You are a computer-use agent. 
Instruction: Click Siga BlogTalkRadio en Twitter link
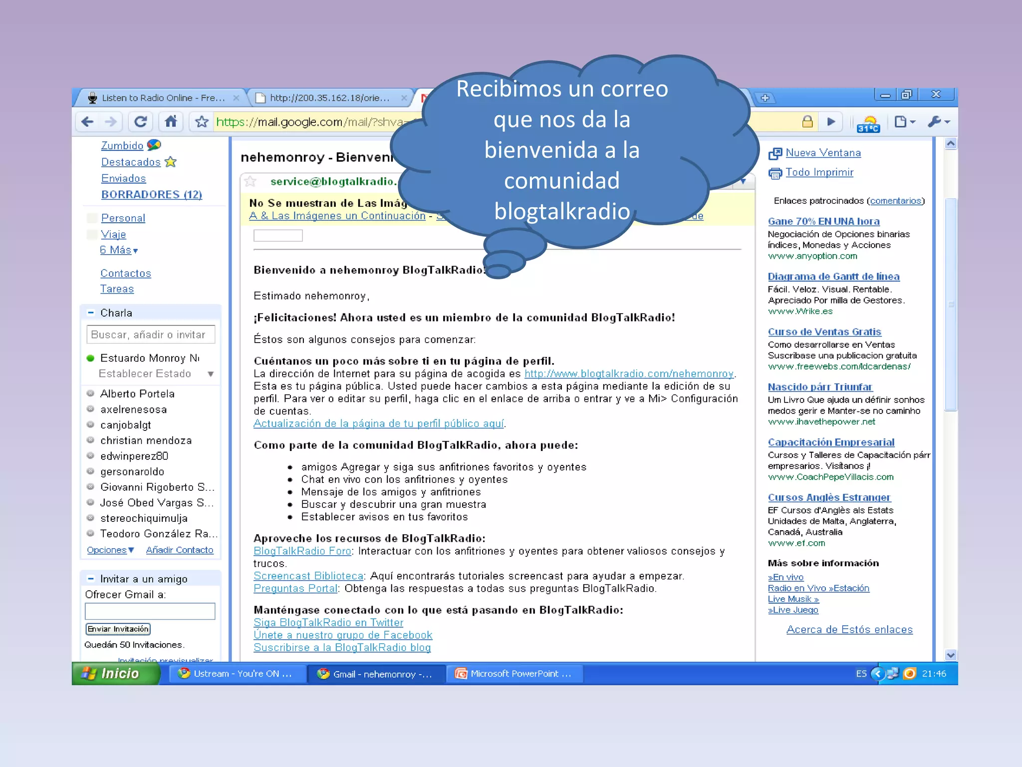pos(328,622)
